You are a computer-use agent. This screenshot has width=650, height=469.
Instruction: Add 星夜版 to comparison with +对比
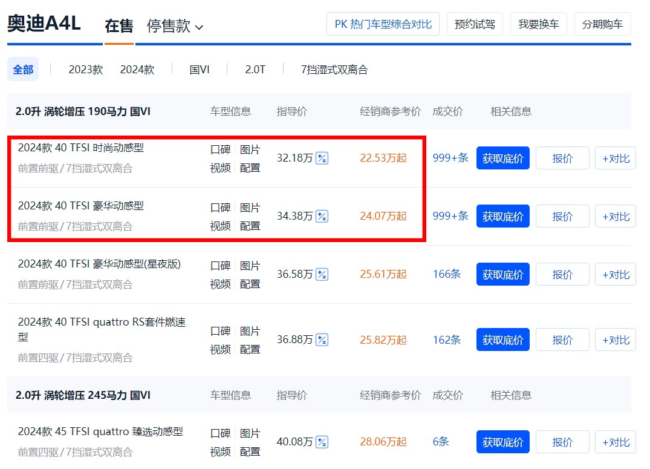616,274
